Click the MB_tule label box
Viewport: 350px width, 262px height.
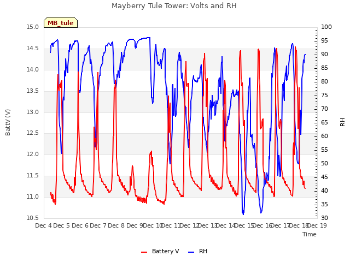[x=61, y=22]
